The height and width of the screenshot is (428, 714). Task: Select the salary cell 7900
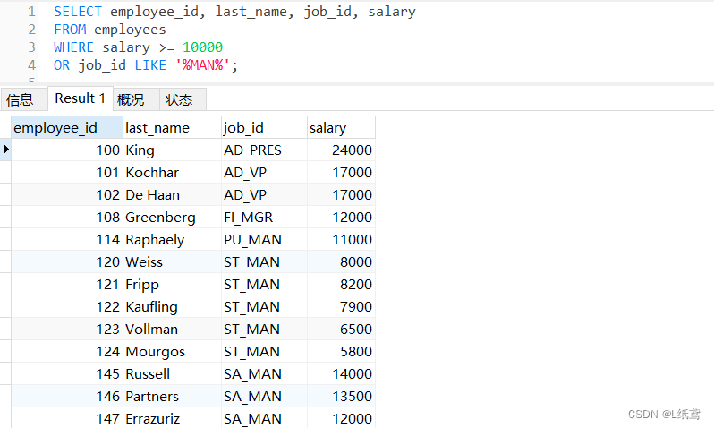341,306
